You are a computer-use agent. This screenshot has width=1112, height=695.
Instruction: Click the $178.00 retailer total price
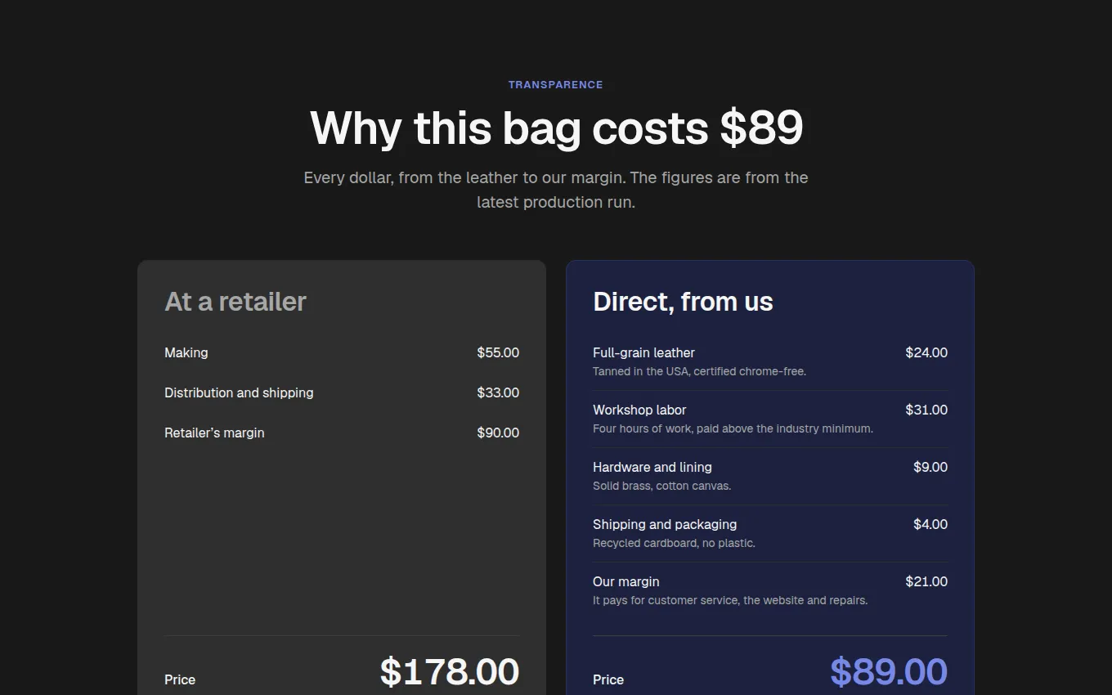coord(450,672)
